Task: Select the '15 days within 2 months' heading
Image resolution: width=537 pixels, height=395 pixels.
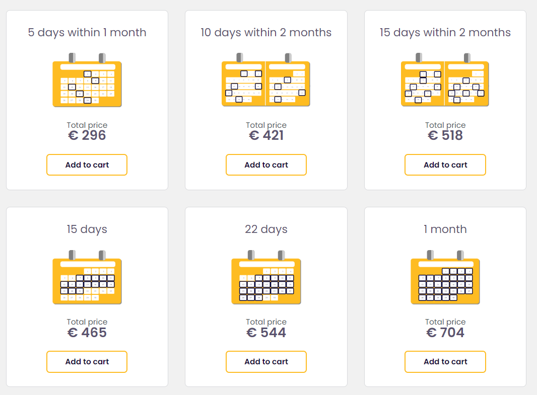Action: coord(445,33)
